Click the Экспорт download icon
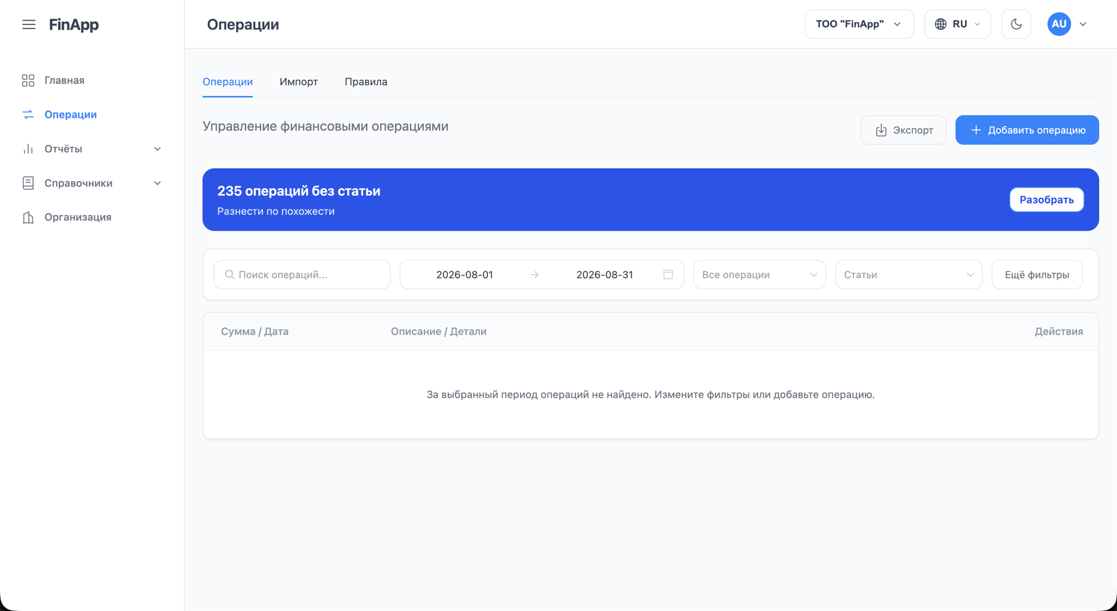This screenshot has height=611, width=1117. click(x=881, y=130)
